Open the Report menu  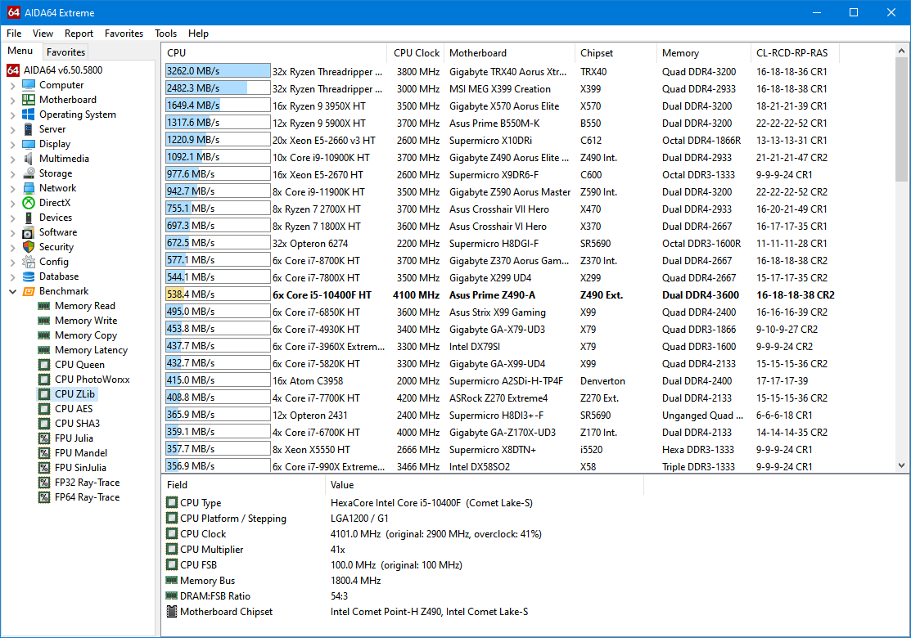(x=79, y=33)
